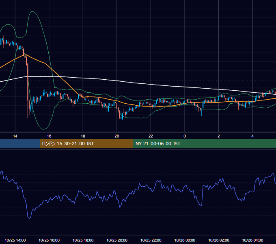Click the NY 21:00-06:00 JST session bar
Viewport: 276px width, 244px height.
pyautogui.click(x=204, y=144)
